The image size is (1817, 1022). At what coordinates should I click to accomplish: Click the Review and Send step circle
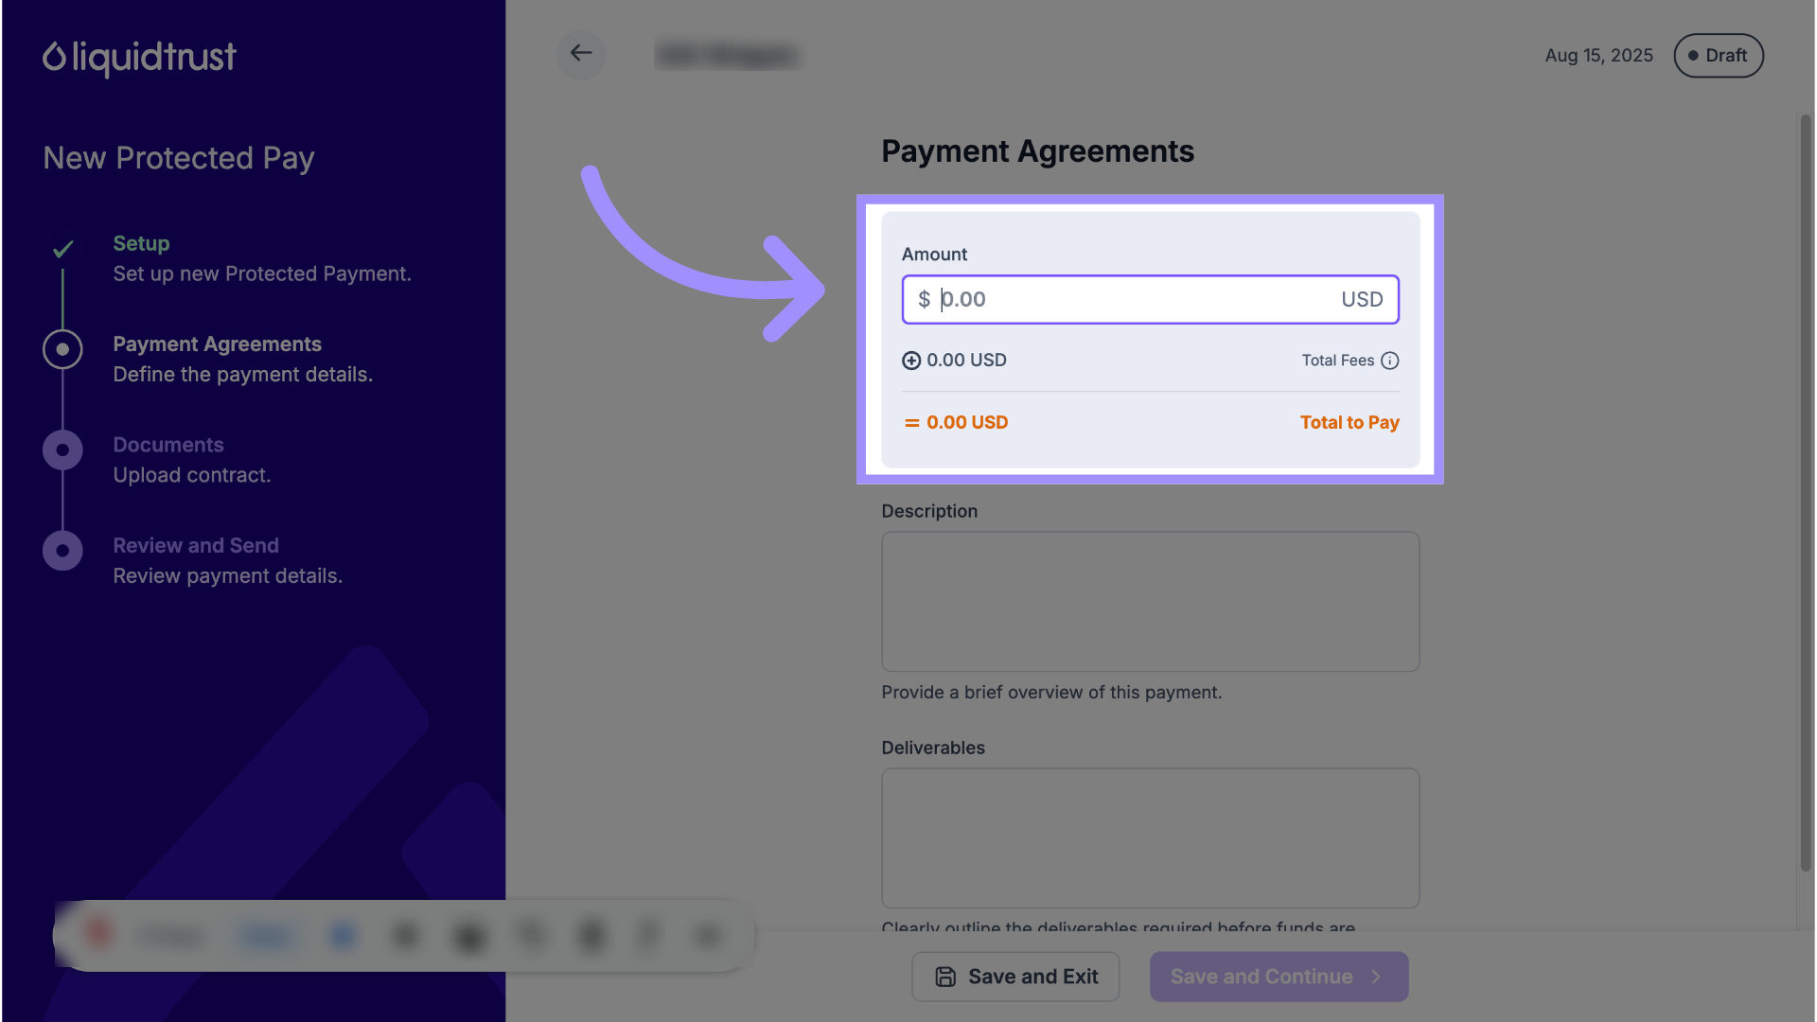tap(62, 551)
